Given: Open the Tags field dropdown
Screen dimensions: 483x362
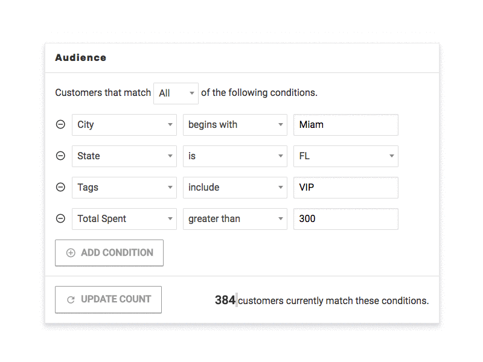Looking at the screenshot, I should (124, 188).
